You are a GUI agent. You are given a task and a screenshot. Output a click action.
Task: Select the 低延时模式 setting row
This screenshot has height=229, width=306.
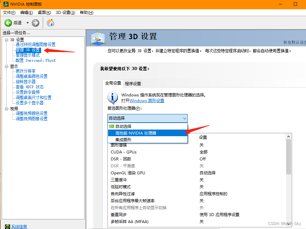coord(197,187)
